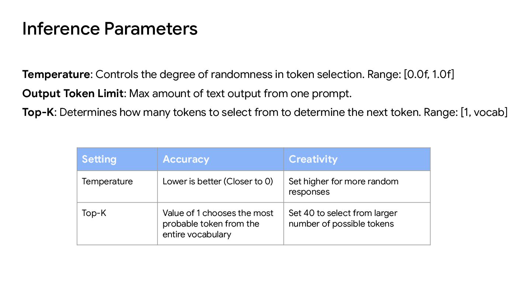Click the Top-K cell in the Setting column
Screen dimensions: 531x298
tap(94, 213)
